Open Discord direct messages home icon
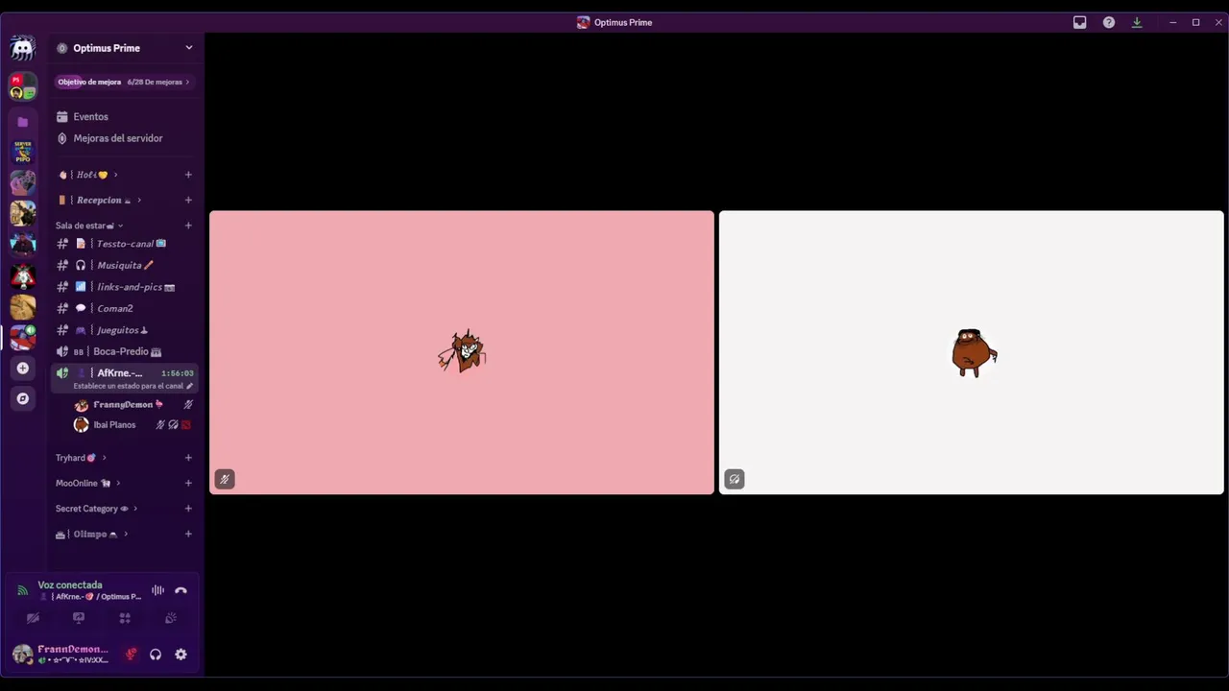This screenshot has width=1229, height=691. [23, 48]
